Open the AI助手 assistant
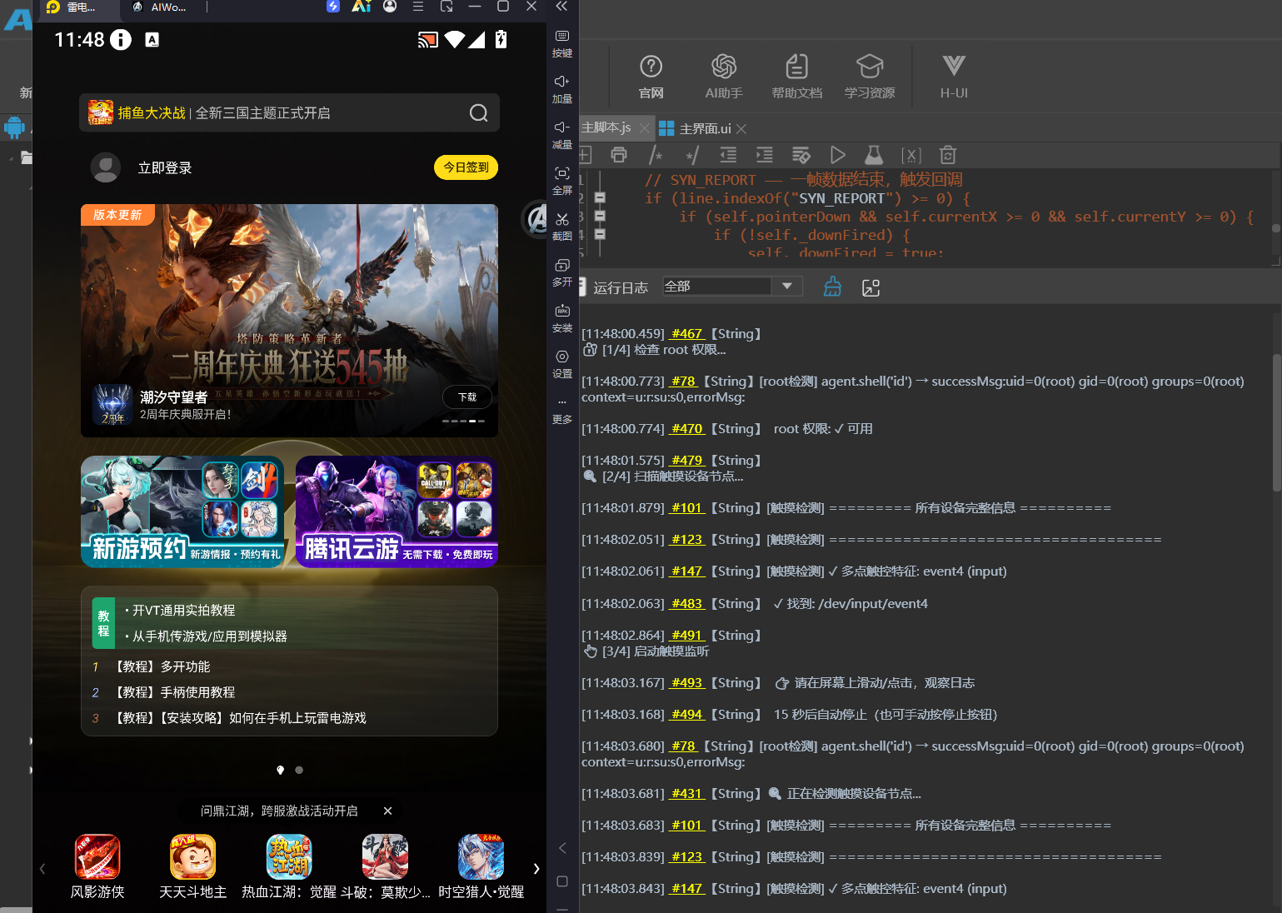Image resolution: width=1282 pixels, height=913 pixels. coord(724,76)
